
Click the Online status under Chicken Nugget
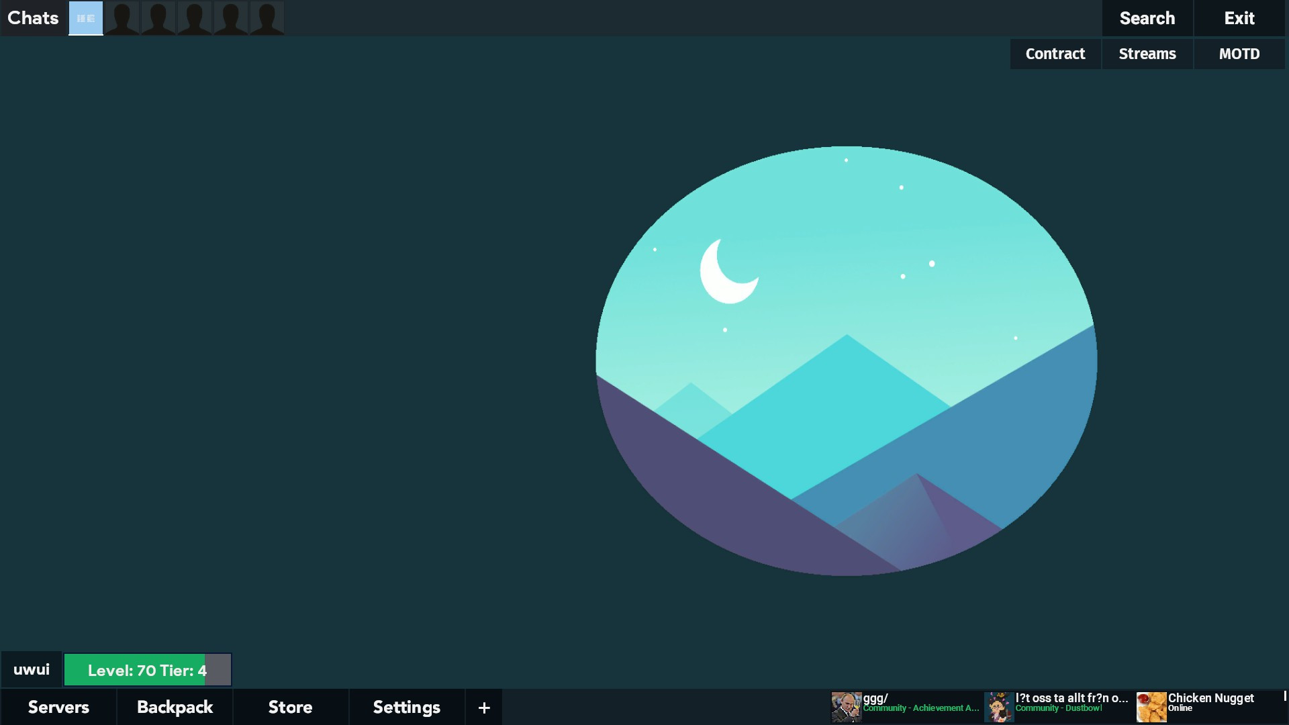point(1180,708)
